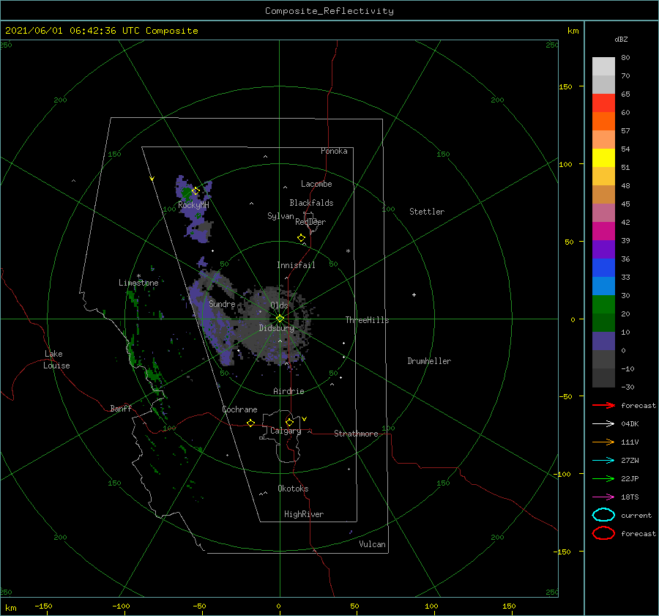Select the red 65 dBZ color swatch
Screen dimensions: 659x616
click(x=603, y=103)
